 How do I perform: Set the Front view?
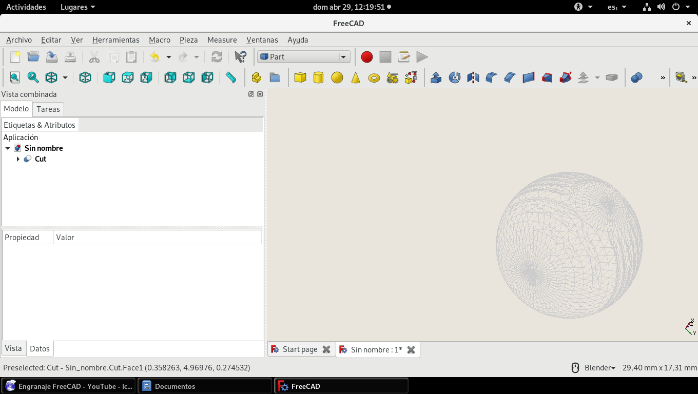point(109,77)
